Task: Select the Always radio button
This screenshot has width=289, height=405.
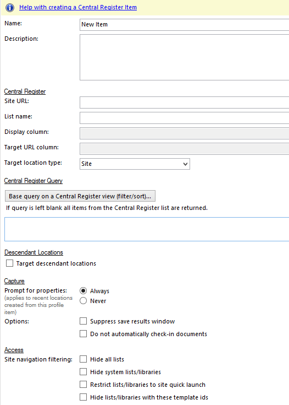Action: pos(83,291)
